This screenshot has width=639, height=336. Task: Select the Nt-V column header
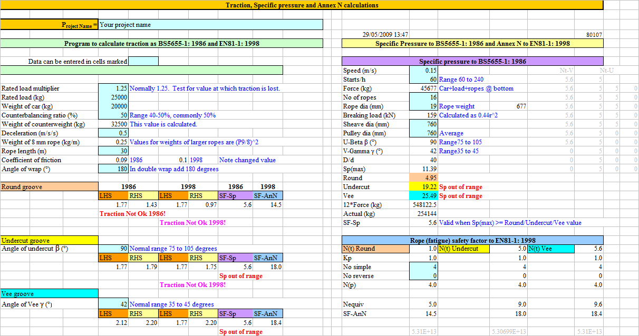567,71
